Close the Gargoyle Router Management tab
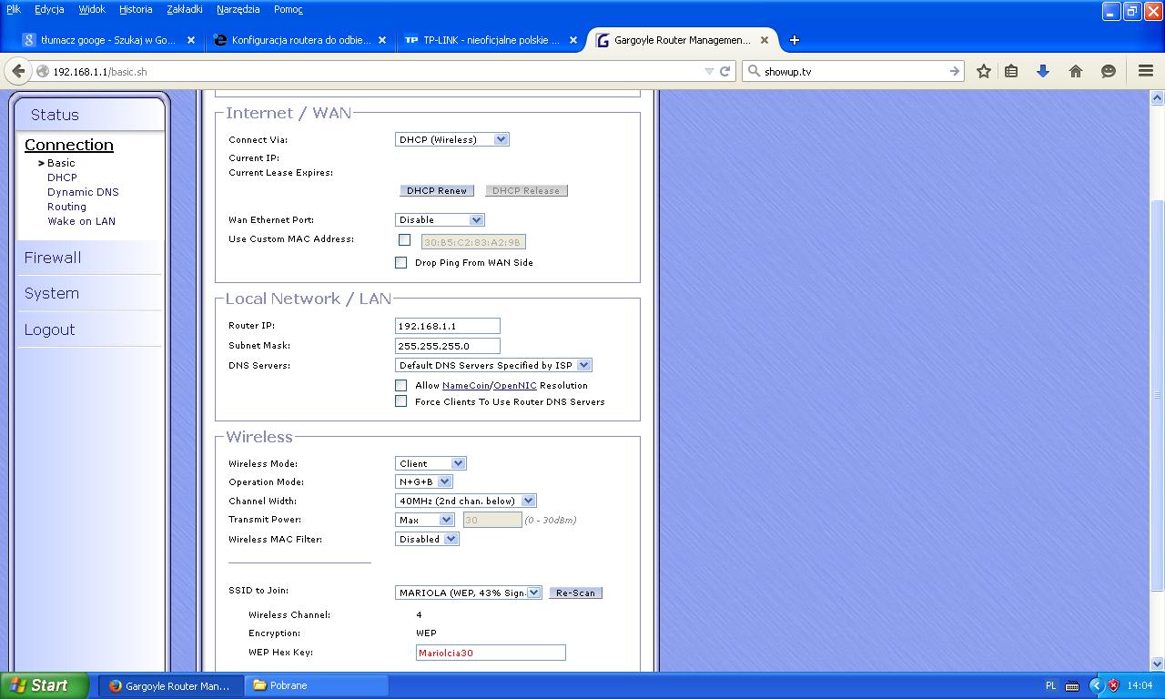This screenshot has height=699, width=1165. tap(765, 40)
